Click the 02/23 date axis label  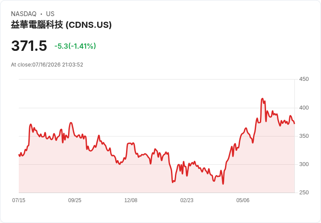tap(187, 200)
